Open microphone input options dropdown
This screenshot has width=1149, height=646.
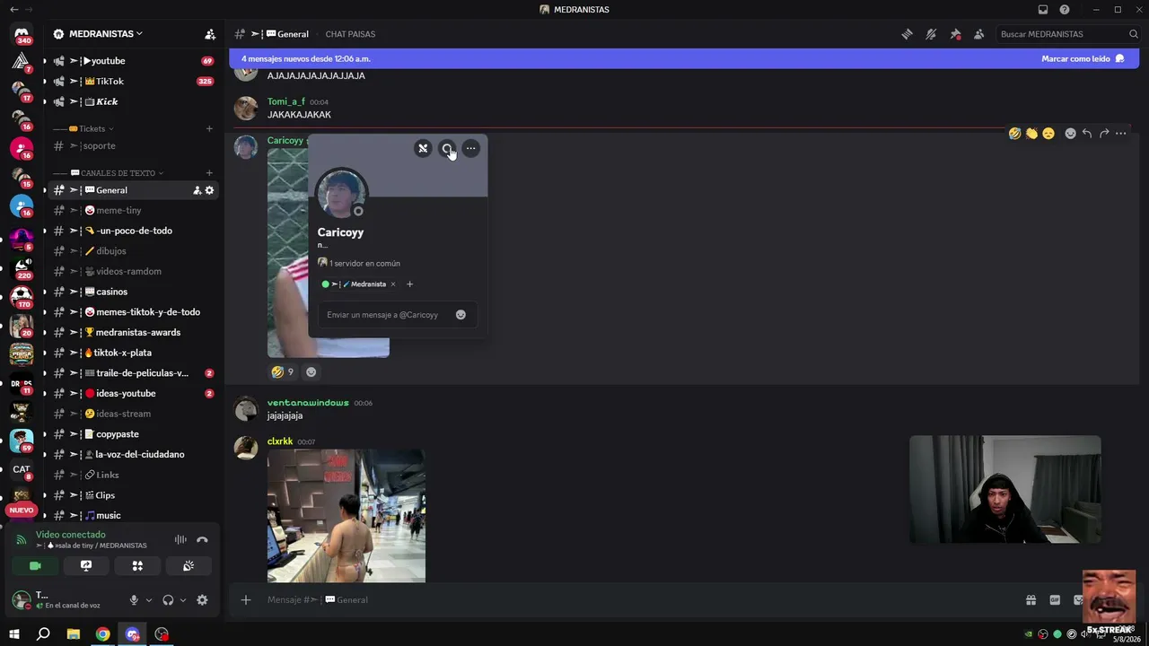point(149,600)
